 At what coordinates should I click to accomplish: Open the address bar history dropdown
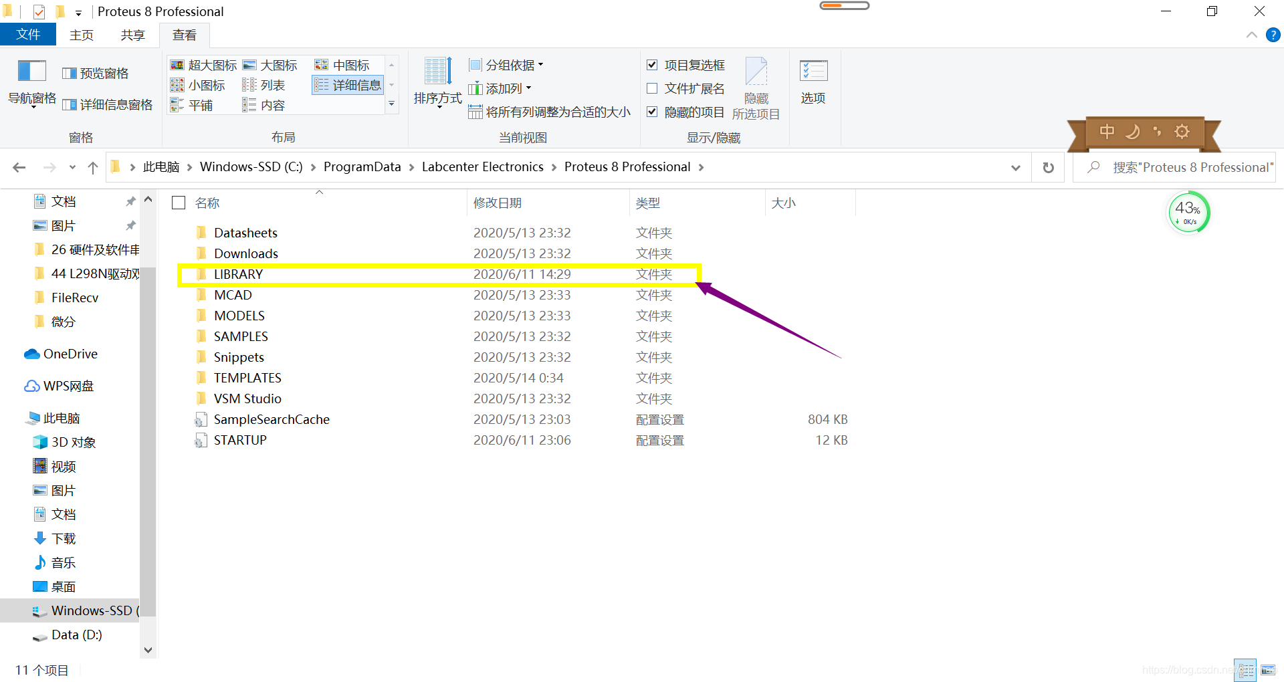click(x=1016, y=168)
